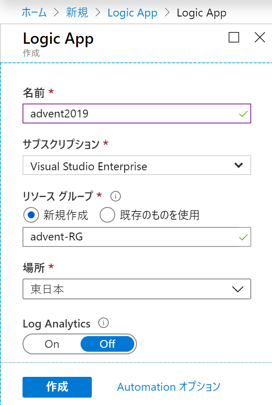Close the Logic App blade

click(x=259, y=38)
